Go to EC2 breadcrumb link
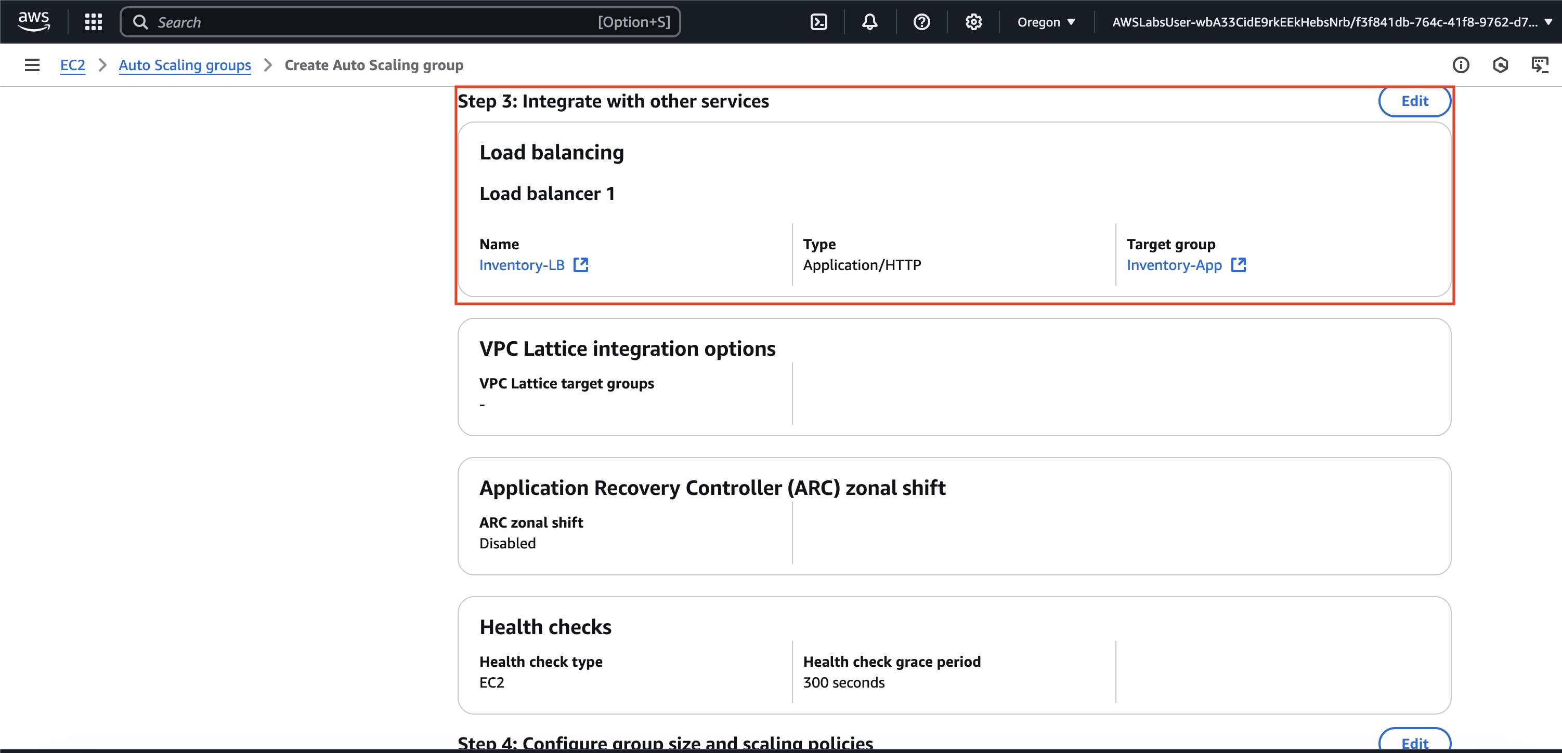 (x=72, y=65)
